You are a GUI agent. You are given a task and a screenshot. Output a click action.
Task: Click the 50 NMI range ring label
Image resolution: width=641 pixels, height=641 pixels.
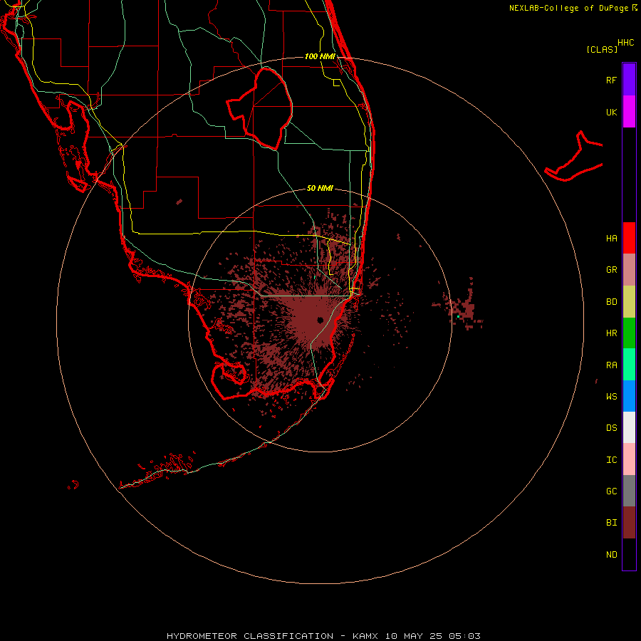[x=320, y=188]
